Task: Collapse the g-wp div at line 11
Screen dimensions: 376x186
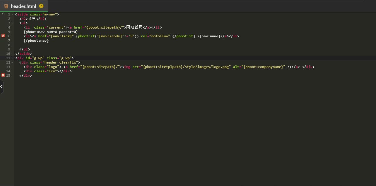Action: click(12, 58)
